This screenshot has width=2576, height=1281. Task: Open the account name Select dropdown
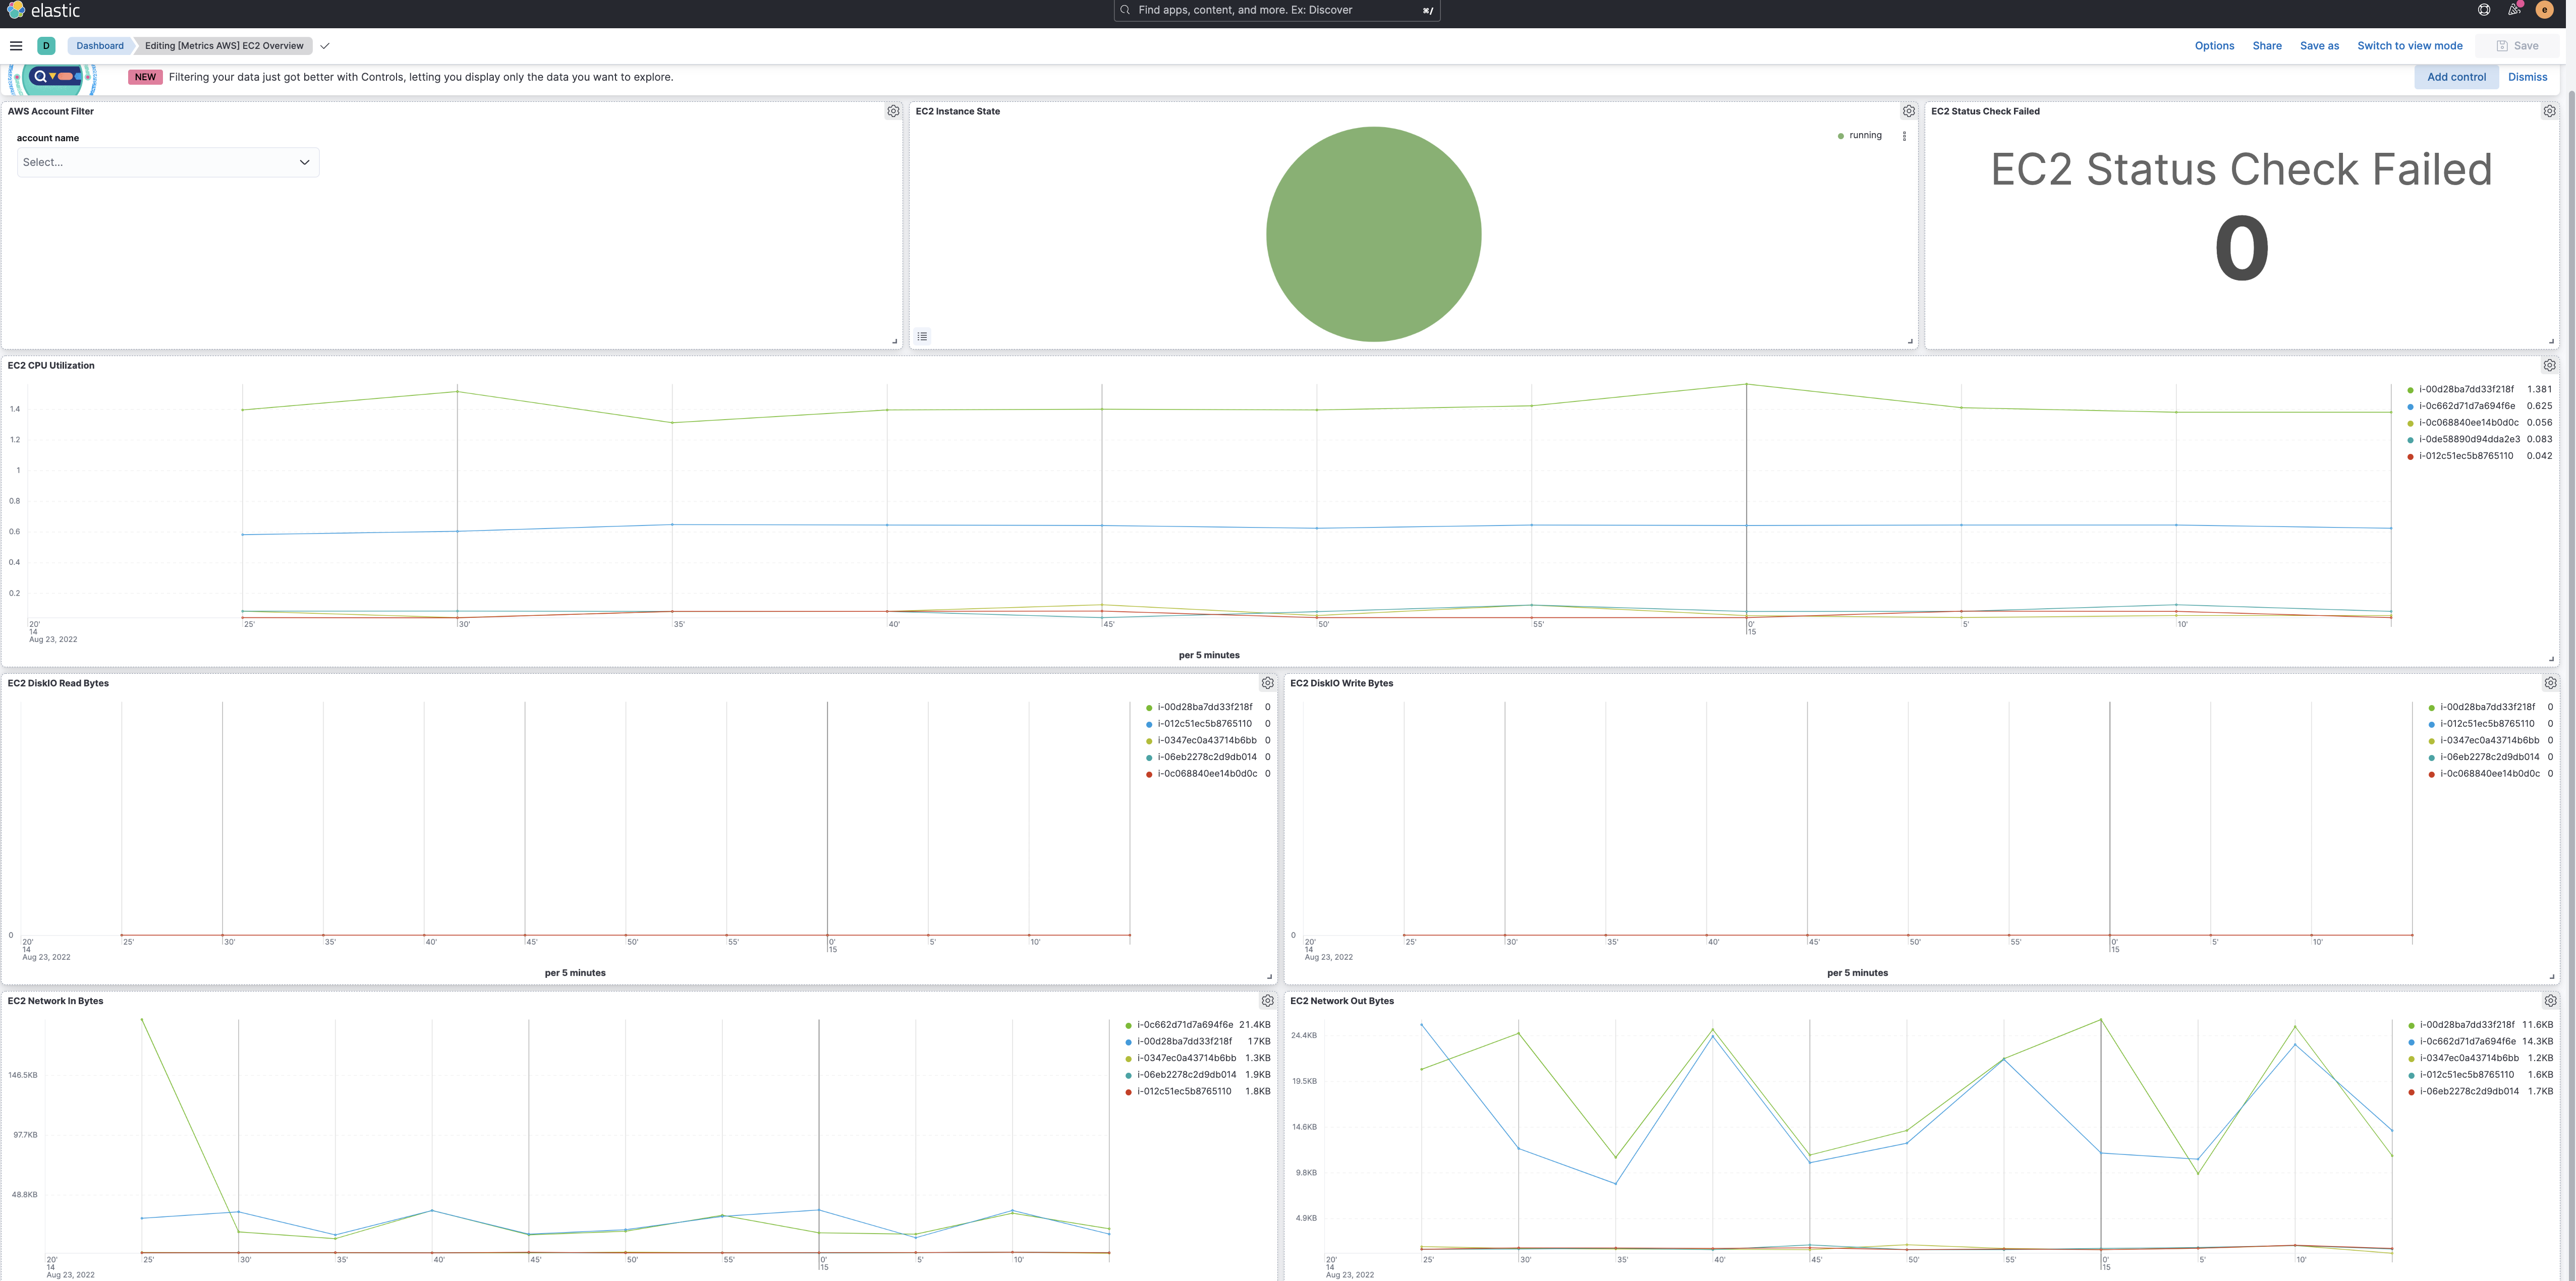click(168, 162)
